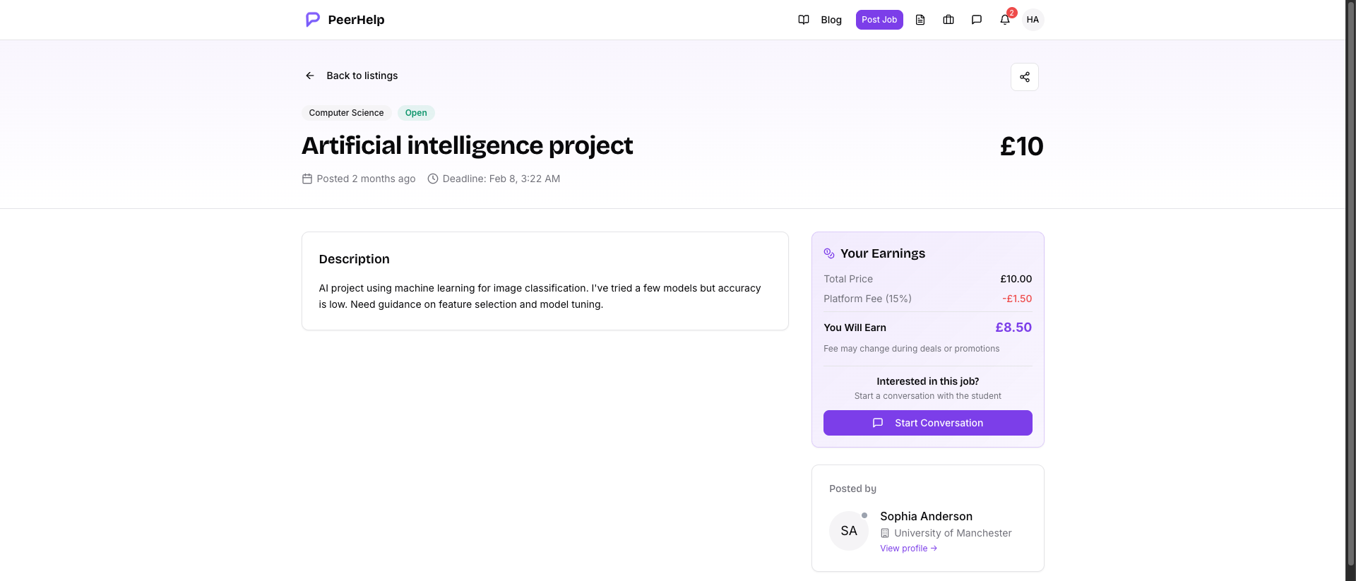
Task: Click the Description heading
Action: (354, 259)
